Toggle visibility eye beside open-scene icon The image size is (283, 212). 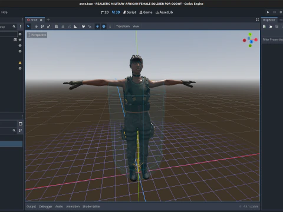[20, 40]
